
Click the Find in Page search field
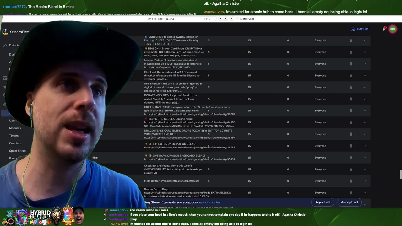[191, 19]
